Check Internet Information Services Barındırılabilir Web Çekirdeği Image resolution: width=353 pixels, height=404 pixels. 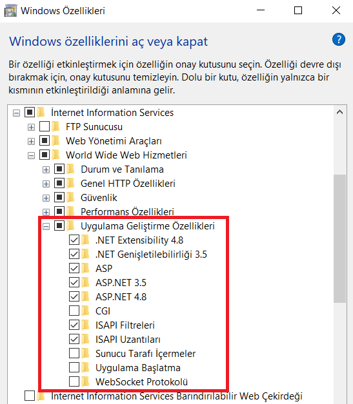[30, 396]
